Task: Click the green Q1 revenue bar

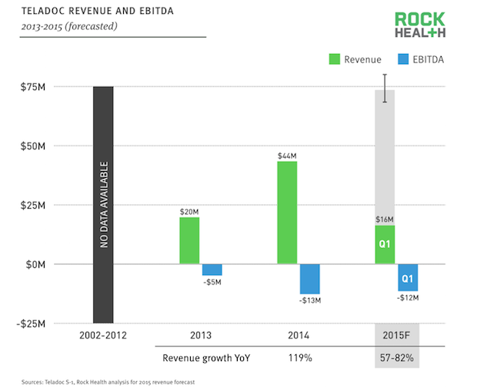Action: pos(385,245)
